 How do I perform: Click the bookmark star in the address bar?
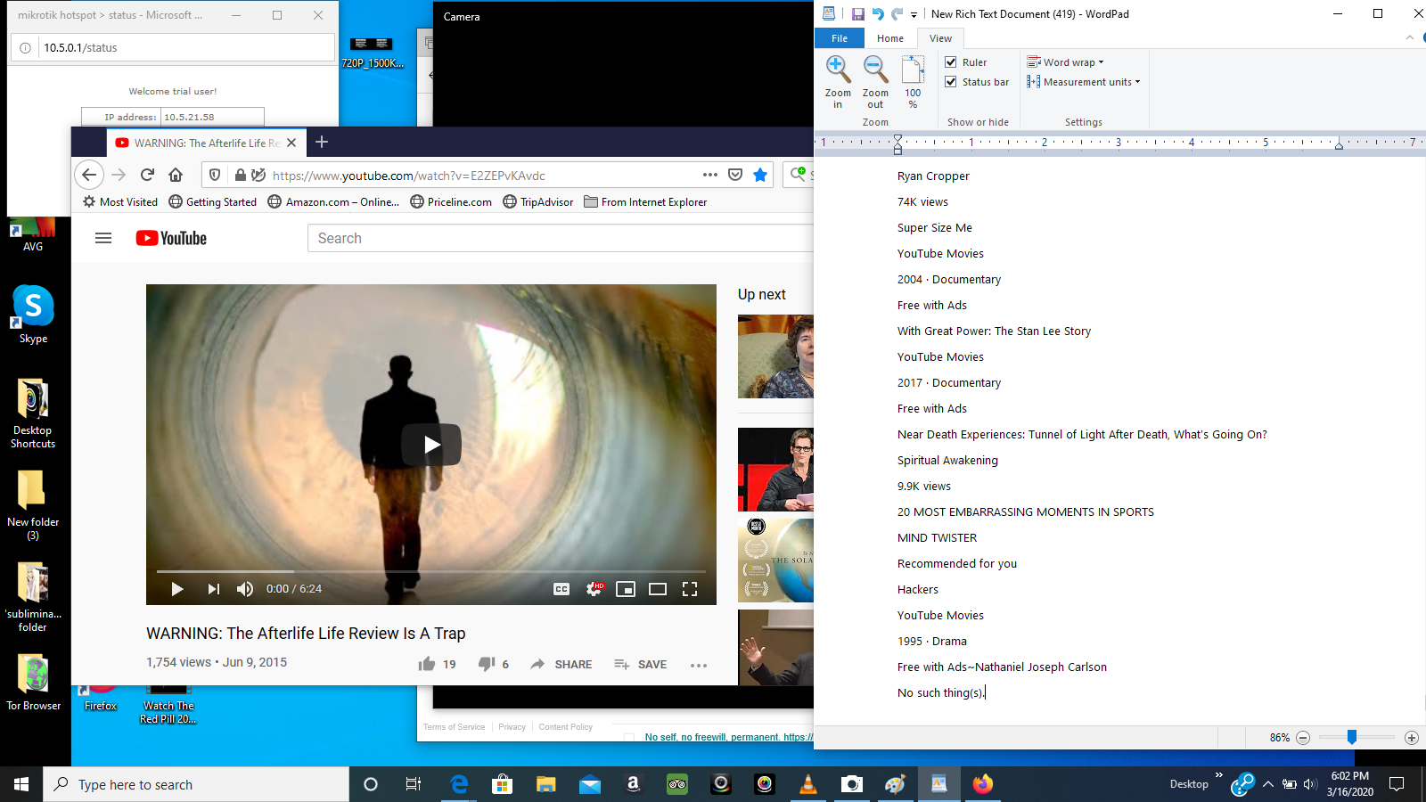click(x=760, y=175)
